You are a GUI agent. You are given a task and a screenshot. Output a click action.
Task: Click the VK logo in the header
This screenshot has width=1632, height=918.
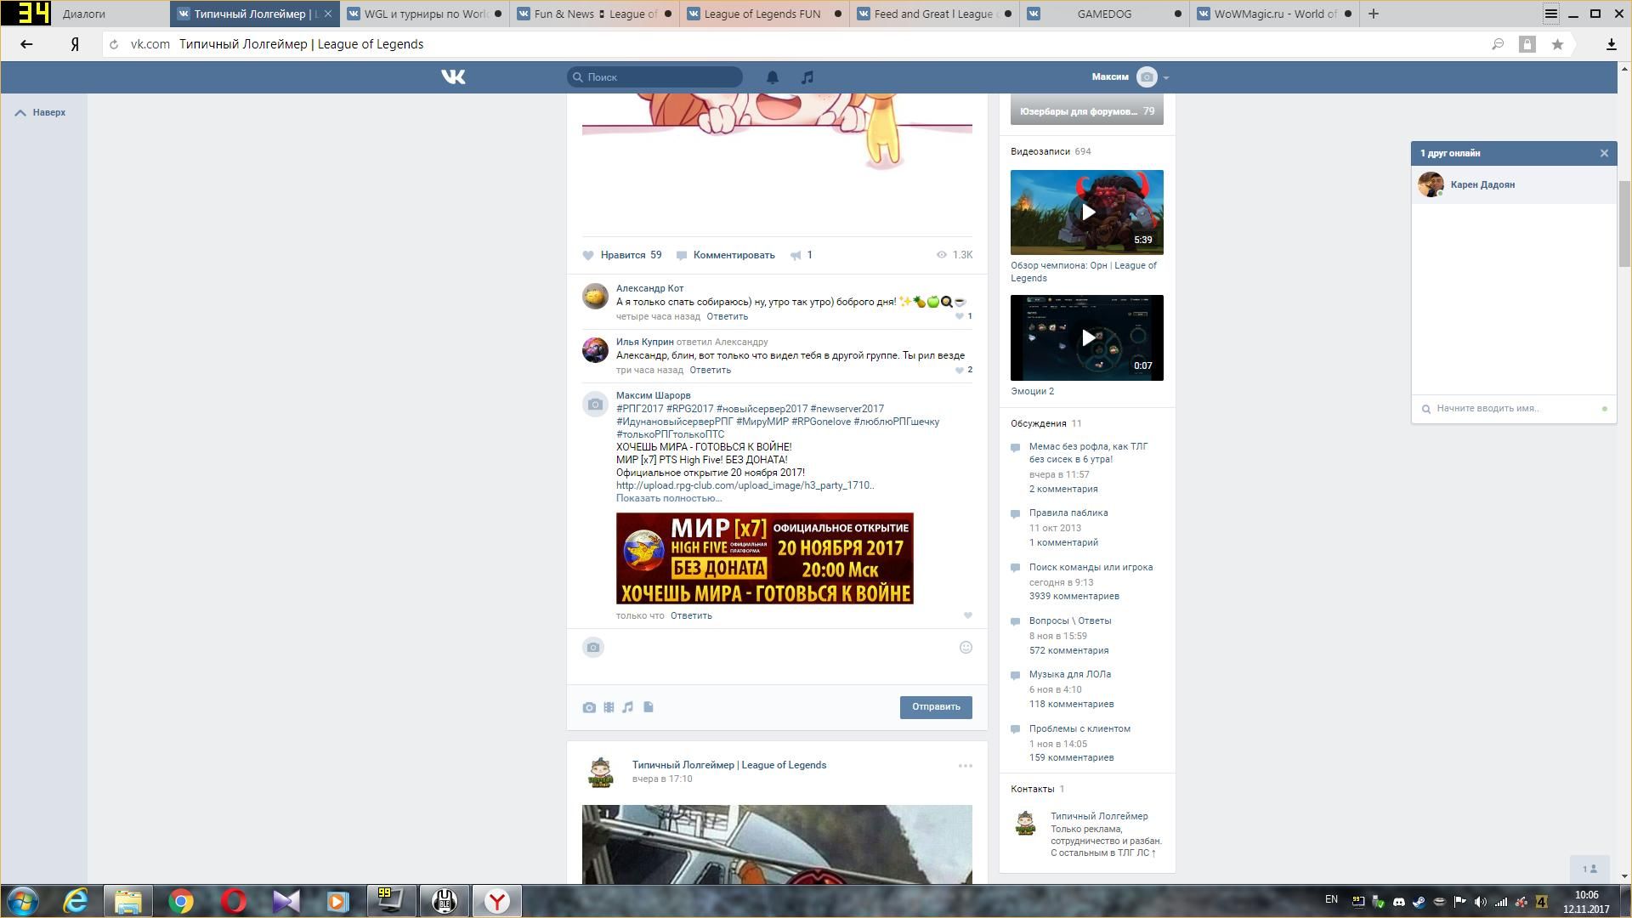[453, 77]
